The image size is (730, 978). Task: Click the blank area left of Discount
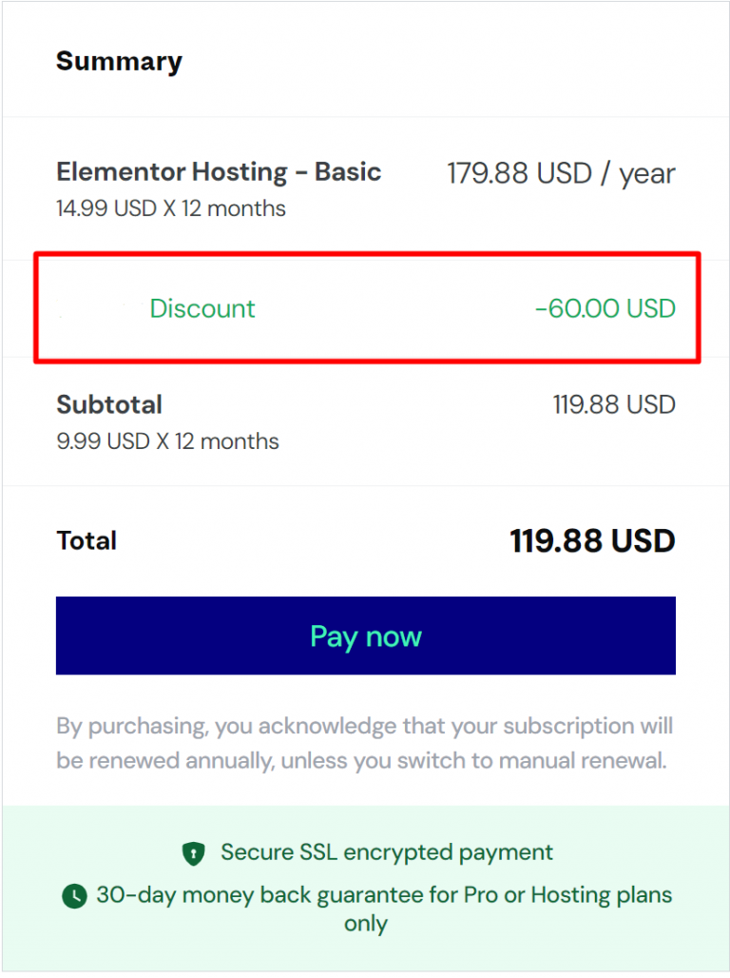pyautogui.click(x=95, y=308)
